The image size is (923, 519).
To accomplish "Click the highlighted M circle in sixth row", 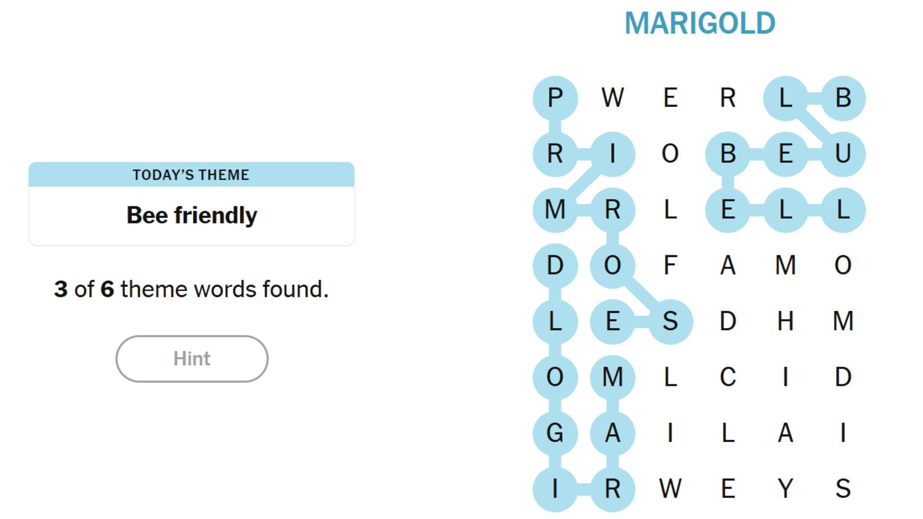I will coord(613,377).
